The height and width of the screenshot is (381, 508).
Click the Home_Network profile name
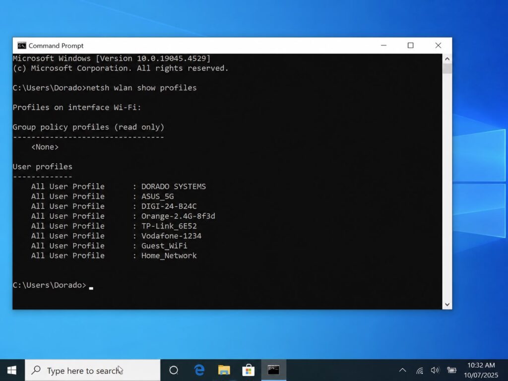(169, 255)
